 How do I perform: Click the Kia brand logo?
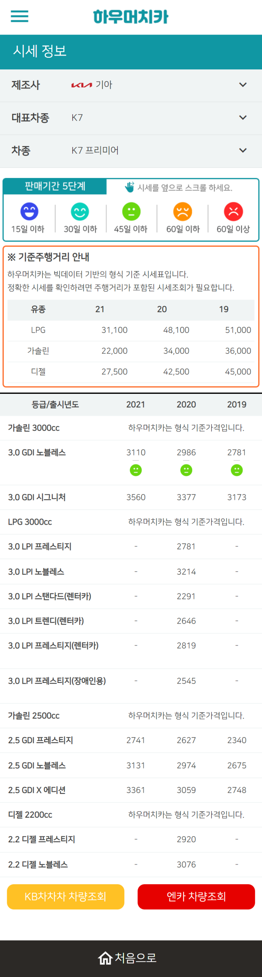(x=81, y=85)
